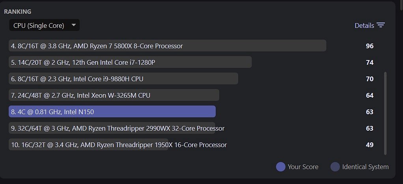Select the 12th Gen Intel Core i7-1280P entry
403x184 pixels.
[x=130, y=62]
